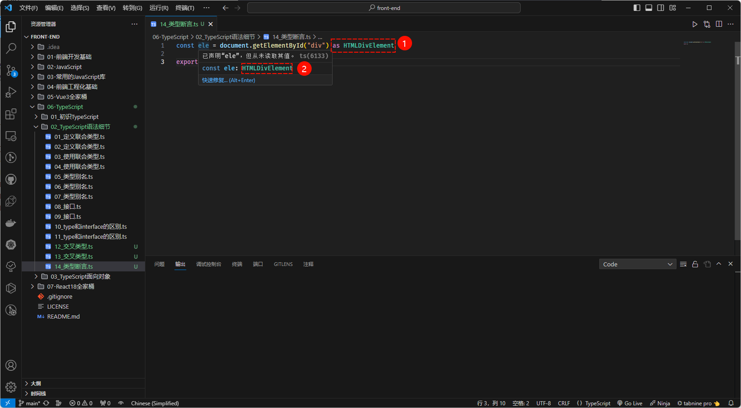Click the 快速修复 quick fix link
Image resolution: width=741 pixels, height=408 pixels.
point(229,80)
